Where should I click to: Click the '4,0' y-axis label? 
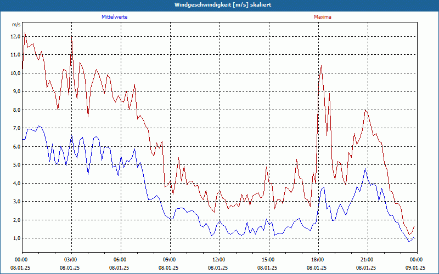[x=16, y=183]
